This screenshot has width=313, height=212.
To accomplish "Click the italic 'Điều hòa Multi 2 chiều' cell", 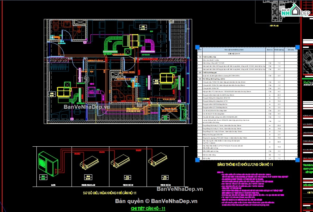I will pos(234,60).
